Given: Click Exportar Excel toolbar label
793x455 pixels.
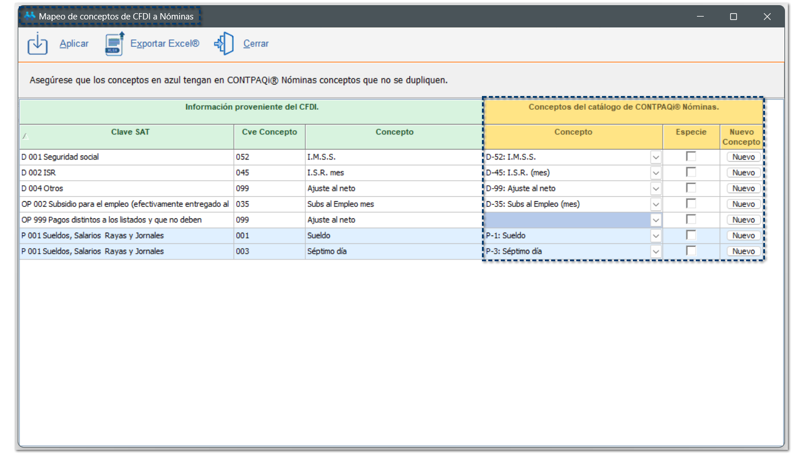Looking at the screenshot, I should [165, 44].
